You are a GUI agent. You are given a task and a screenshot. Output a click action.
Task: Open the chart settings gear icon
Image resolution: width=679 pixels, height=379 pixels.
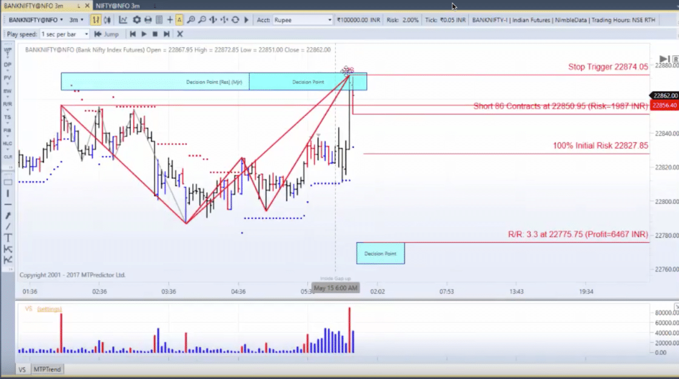[x=136, y=20]
